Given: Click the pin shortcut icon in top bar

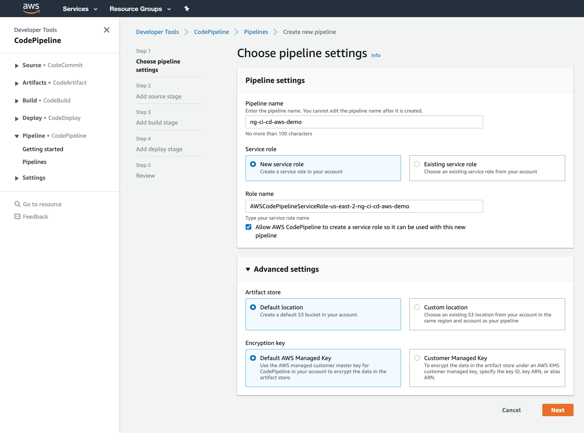Looking at the screenshot, I should [187, 9].
